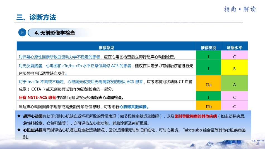Click the 推荐类别 column header
The height and width of the screenshot is (149, 265).
pos(208,48)
